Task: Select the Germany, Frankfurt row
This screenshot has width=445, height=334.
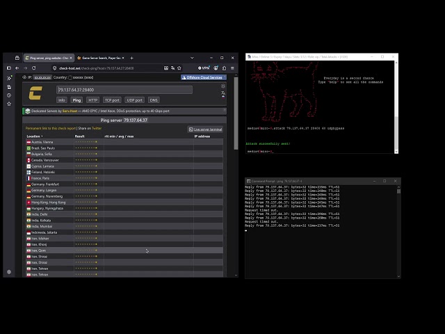Action: click(x=124, y=184)
